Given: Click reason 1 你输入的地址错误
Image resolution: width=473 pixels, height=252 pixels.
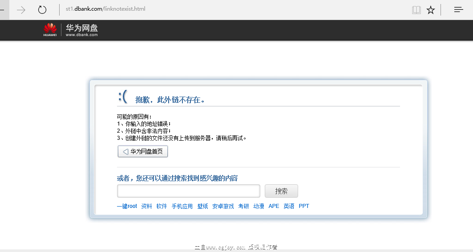Looking at the screenshot, I should [144, 124].
